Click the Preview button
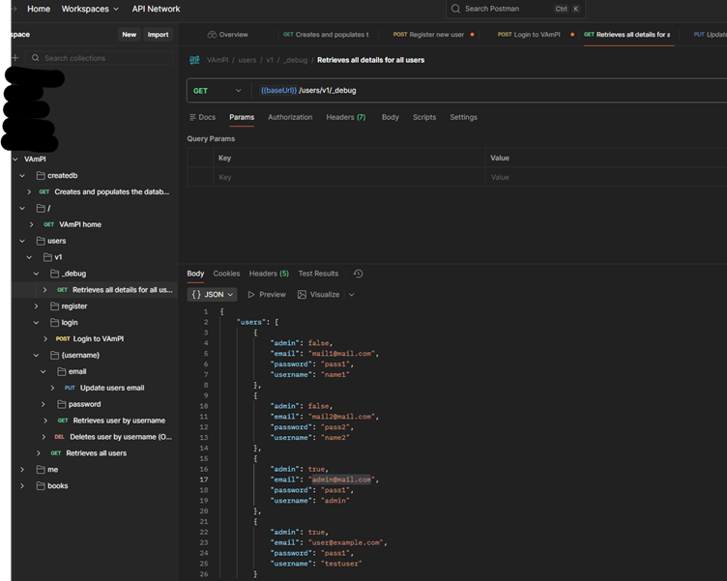Screen dimensions: 727x581 (x=267, y=295)
